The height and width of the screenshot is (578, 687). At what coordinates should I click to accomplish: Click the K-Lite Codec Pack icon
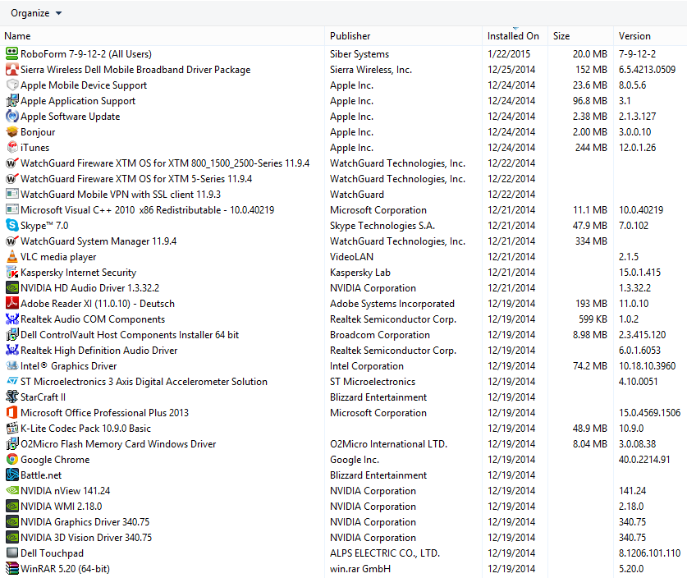coord(11,429)
